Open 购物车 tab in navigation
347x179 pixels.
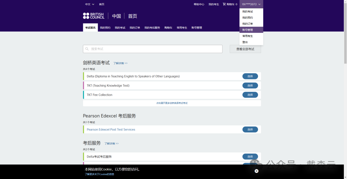[168, 28]
